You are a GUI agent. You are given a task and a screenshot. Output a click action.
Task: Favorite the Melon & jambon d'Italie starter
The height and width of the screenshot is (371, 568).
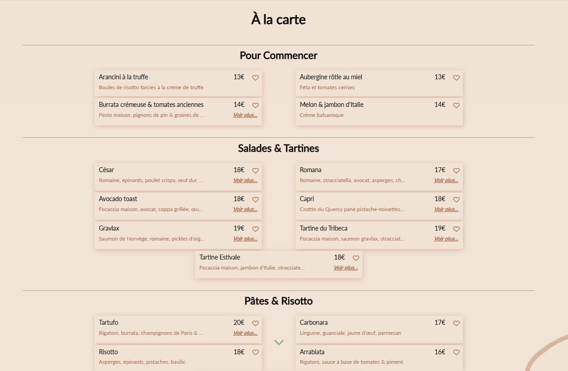tap(456, 105)
